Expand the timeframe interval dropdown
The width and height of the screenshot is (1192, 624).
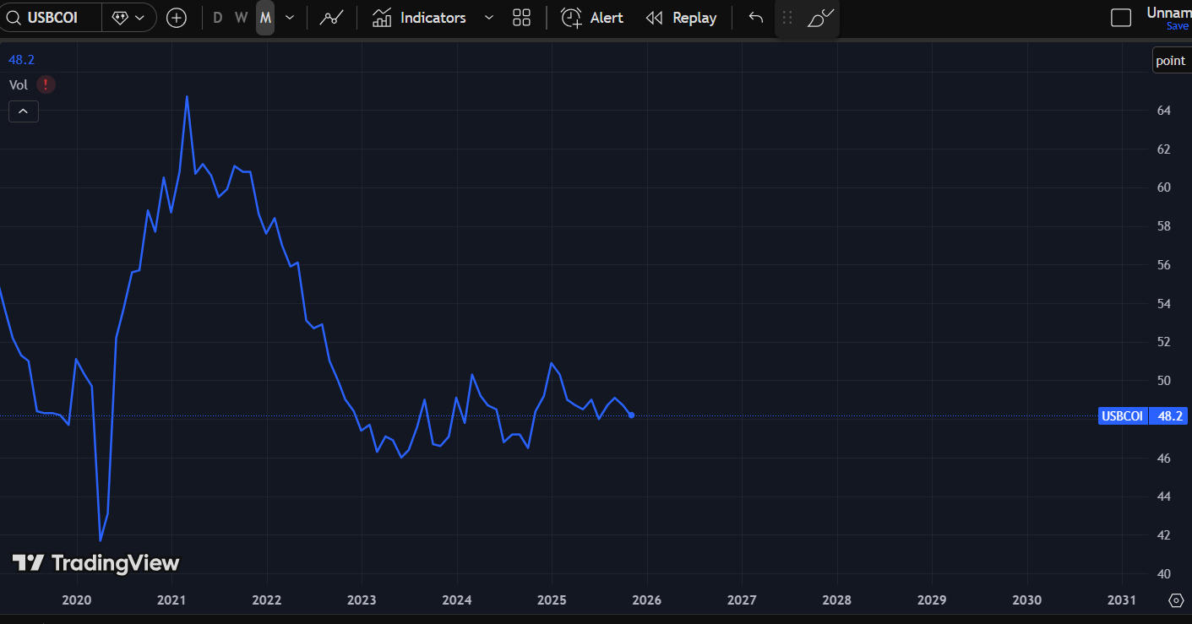tap(290, 18)
